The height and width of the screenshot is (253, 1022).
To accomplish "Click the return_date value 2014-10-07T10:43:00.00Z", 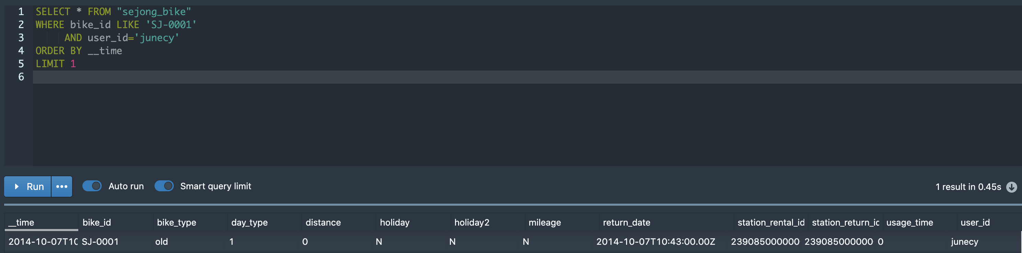I will [656, 242].
